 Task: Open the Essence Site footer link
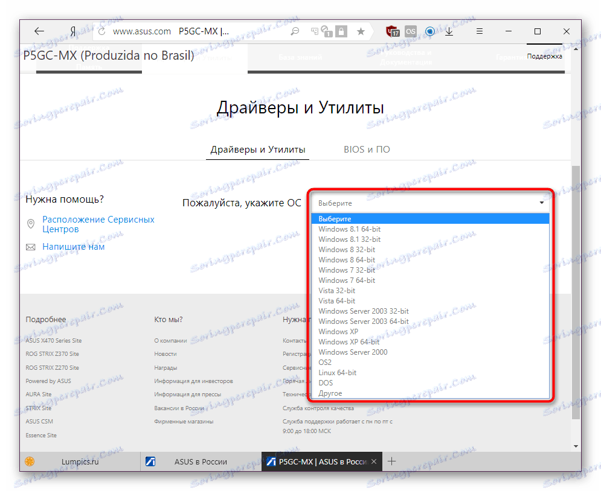point(41,436)
